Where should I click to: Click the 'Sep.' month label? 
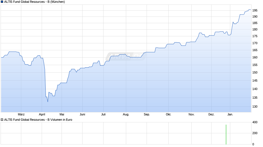pos(147,114)
